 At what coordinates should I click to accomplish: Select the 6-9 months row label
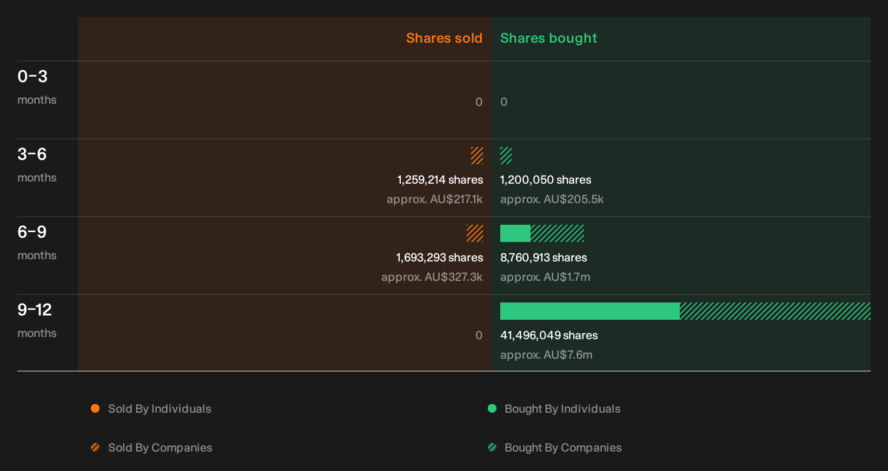pyautogui.click(x=37, y=243)
